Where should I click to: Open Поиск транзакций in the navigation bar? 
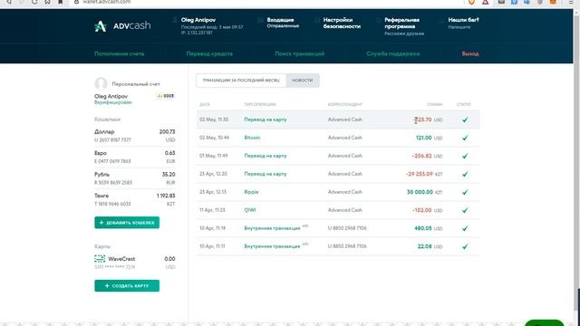pyautogui.click(x=300, y=53)
